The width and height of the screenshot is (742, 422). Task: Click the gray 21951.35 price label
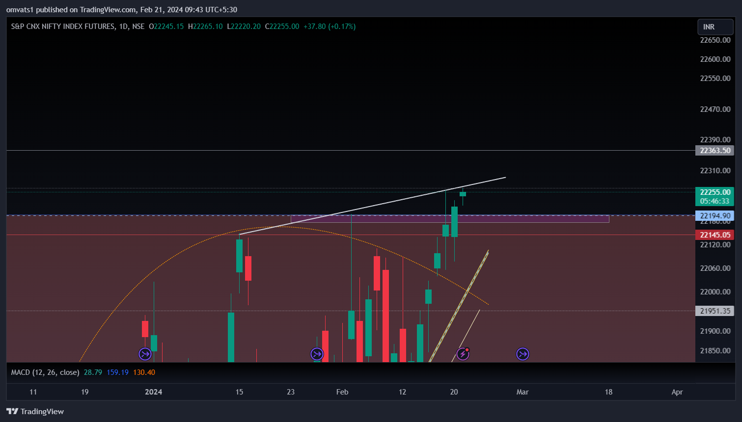coord(715,311)
